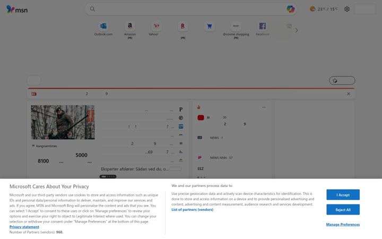
Task: Open page settings gear icon
Action: (x=347, y=9)
